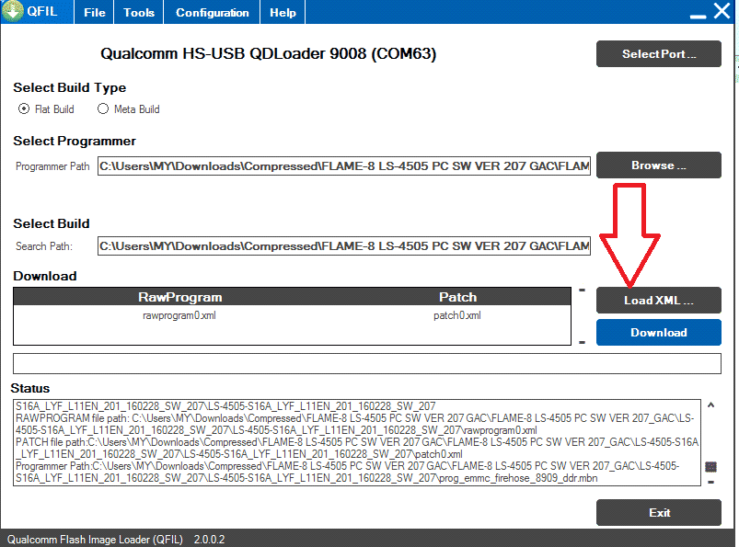Image resolution: width=739 pixels, height=547 pixels.
Task: Click the RawProgram column header
Action: (180, 297)
